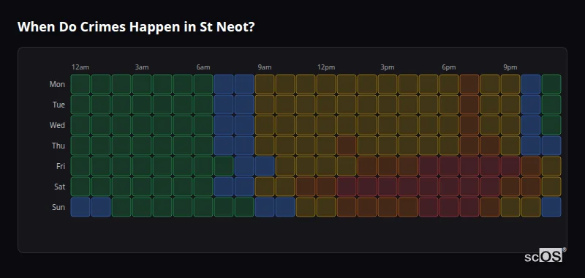Screen dimensions: 585x278
Task: Click the Mon row label
Action: click(x=57, y=84)
